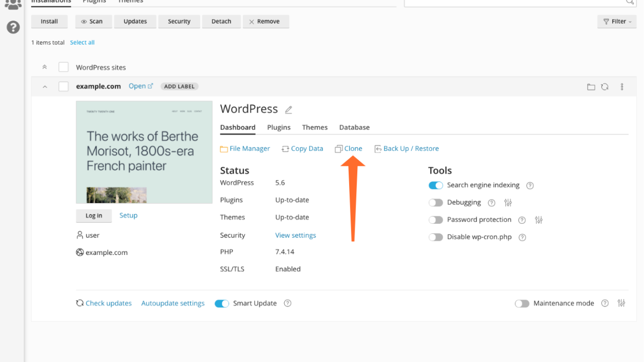Click Select all link

pyautogui.click(x=82, y=43)
